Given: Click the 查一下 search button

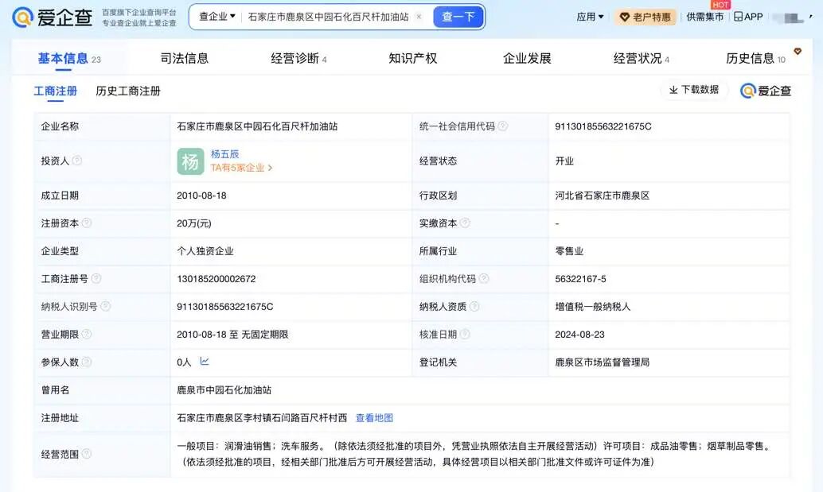Looking at the screenshot, I should click(458, 17).
